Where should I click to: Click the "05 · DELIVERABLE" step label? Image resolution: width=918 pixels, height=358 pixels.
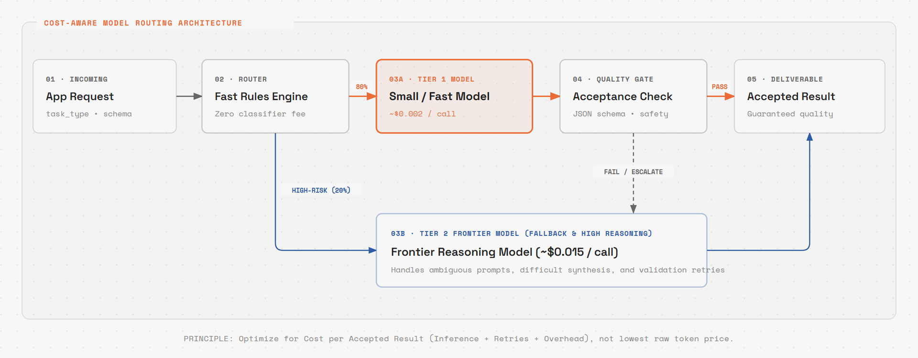(x=785, y=79)
